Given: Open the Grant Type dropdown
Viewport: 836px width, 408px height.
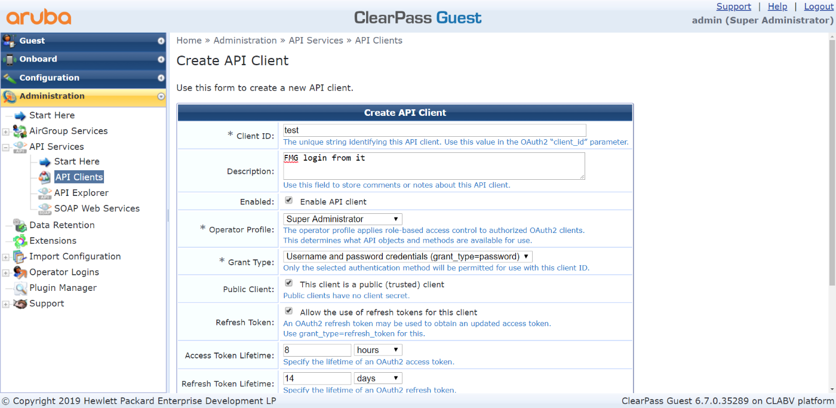Looking at the screenshot, I should point(408,256).
